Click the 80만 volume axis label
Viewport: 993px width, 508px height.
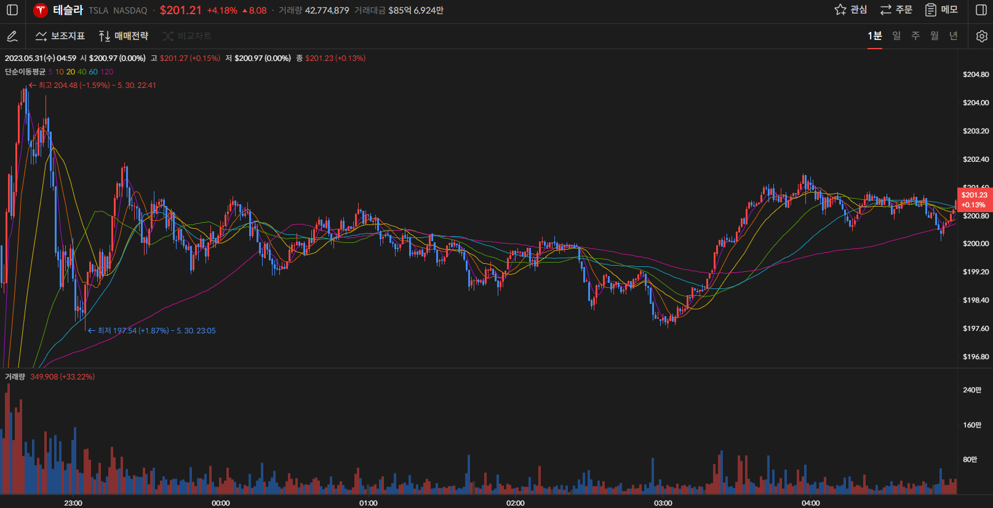(x=970, y=459)
